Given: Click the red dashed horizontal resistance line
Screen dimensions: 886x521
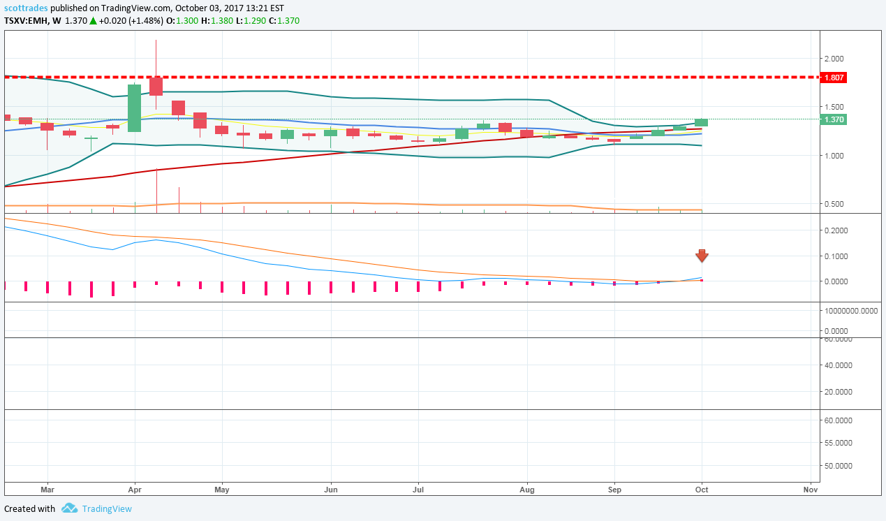Looking at the screenshot, I should click(x=412, y=77).
